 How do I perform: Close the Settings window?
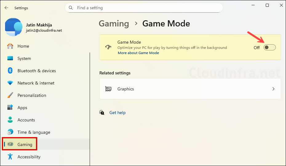pyautogui.click(x=281, y=5)
